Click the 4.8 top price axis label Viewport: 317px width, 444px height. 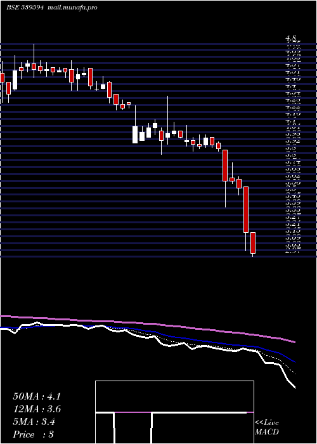(291, 37)
